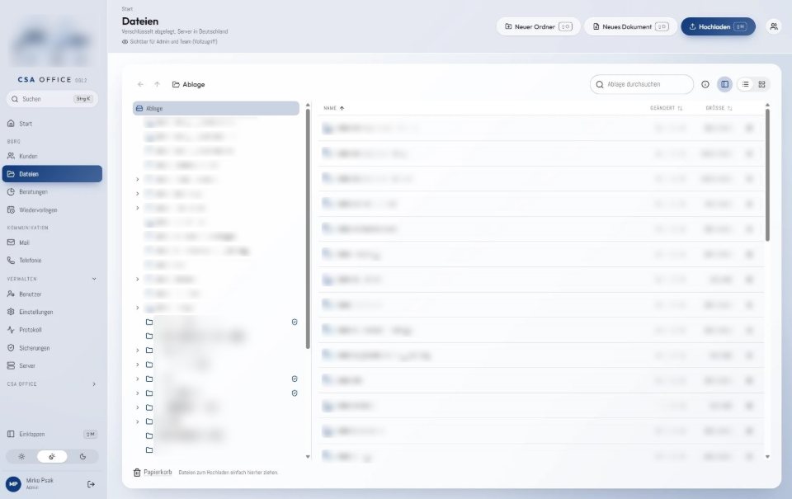Image resolution: width=792 pixels, height=499 pixels.
Task: Click the Benutzer user icon
Action: click(x=11, y=294)
